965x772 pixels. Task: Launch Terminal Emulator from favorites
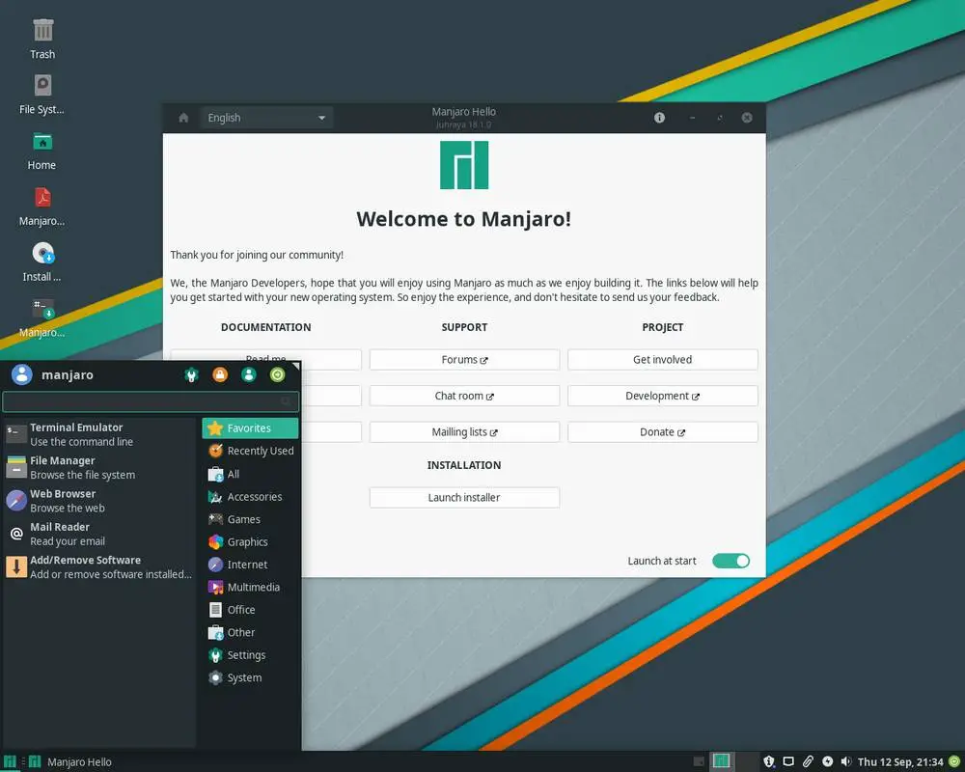coord(98,434)
